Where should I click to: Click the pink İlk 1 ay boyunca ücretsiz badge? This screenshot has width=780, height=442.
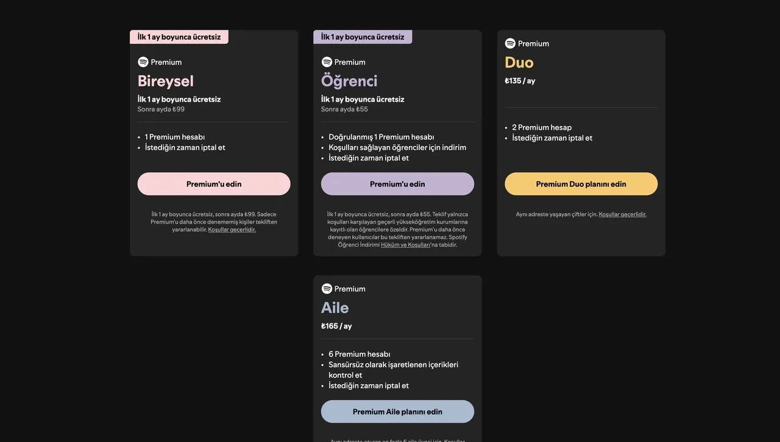[x=179, y=35]
